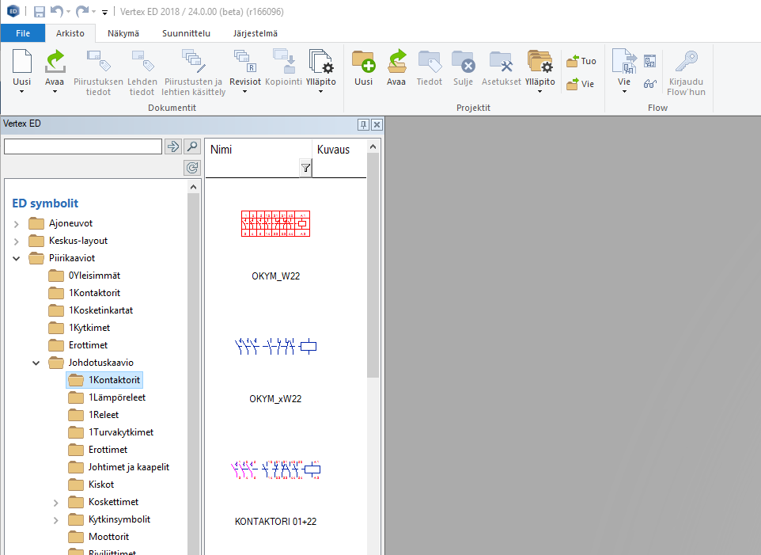The image size is (761, 555).
Task: Open the Revisiot tool in Dokumentit
Action: pyautogui.click(x=244, y=63)
